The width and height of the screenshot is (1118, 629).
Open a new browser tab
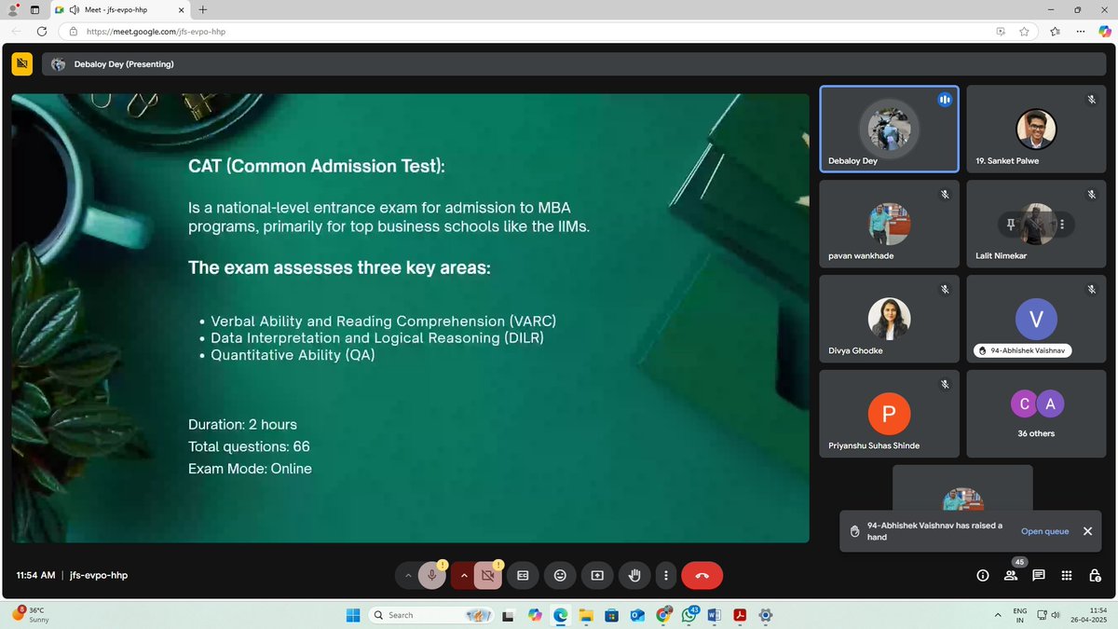point(203,9)
